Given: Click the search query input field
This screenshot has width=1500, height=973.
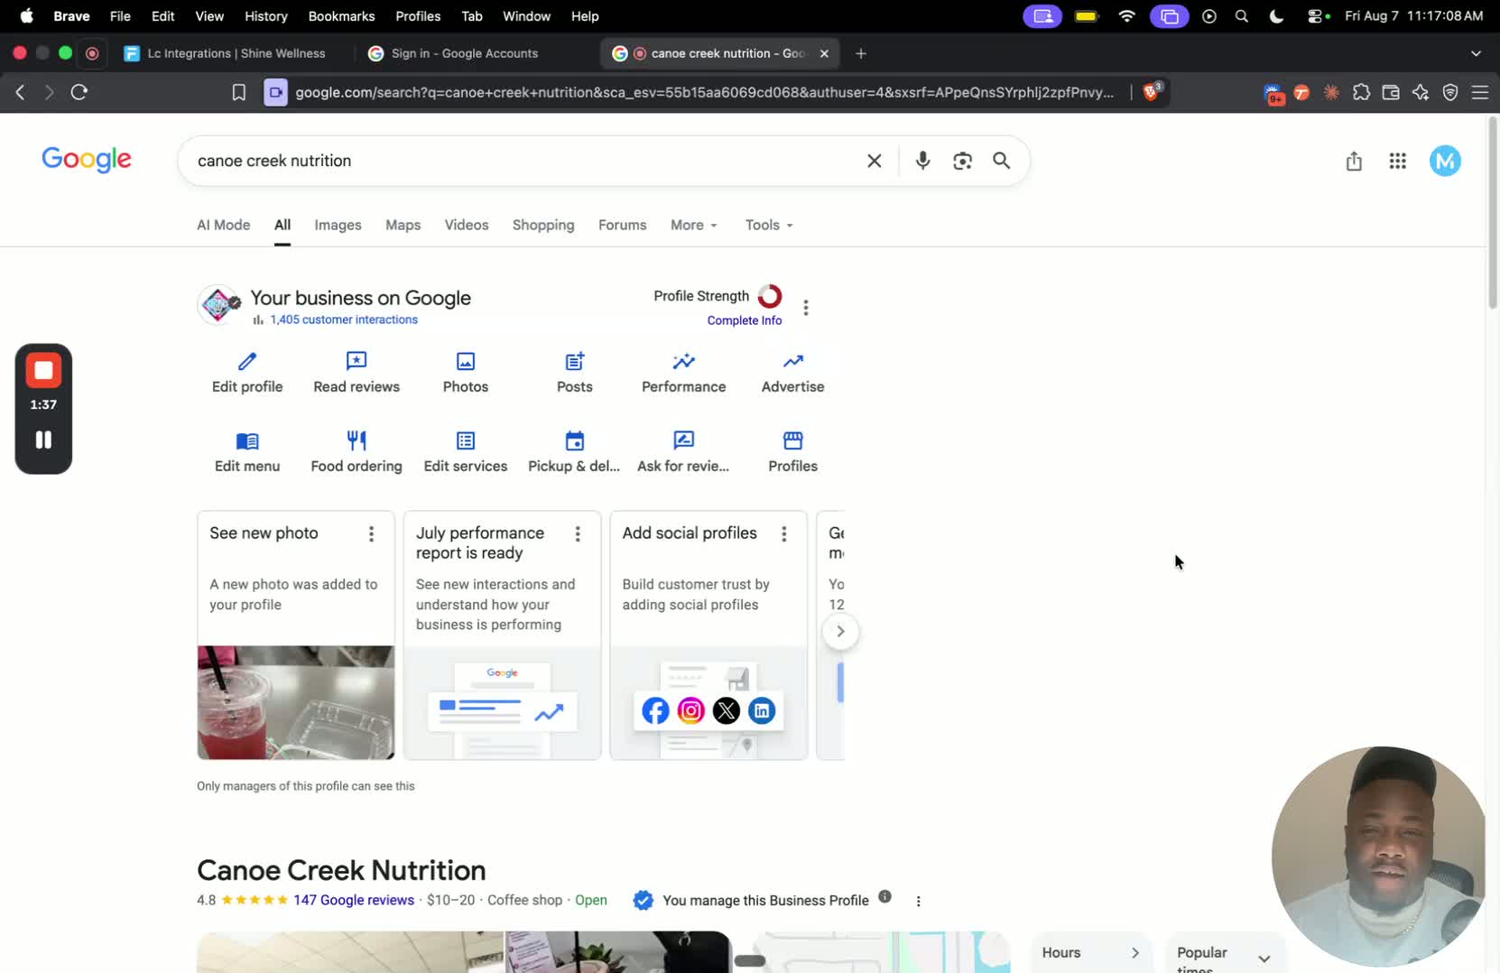Looking at the screenshot, I should 523,161.
